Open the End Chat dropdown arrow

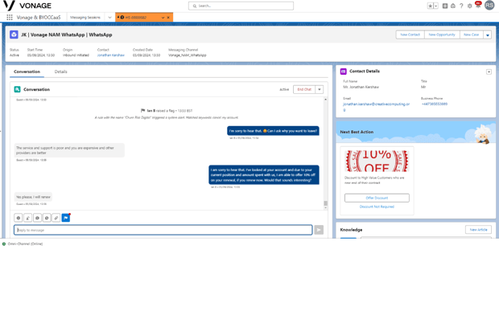click(x=320, y=89)
